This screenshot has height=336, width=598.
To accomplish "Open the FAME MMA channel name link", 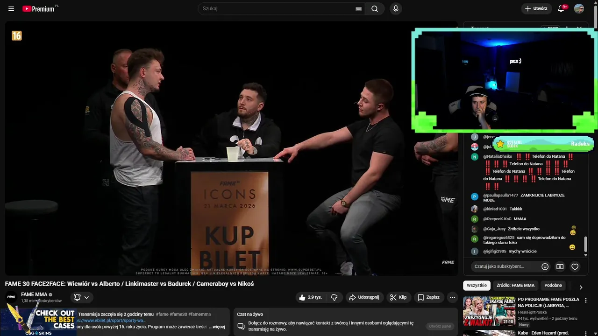I will coord(34,294).
